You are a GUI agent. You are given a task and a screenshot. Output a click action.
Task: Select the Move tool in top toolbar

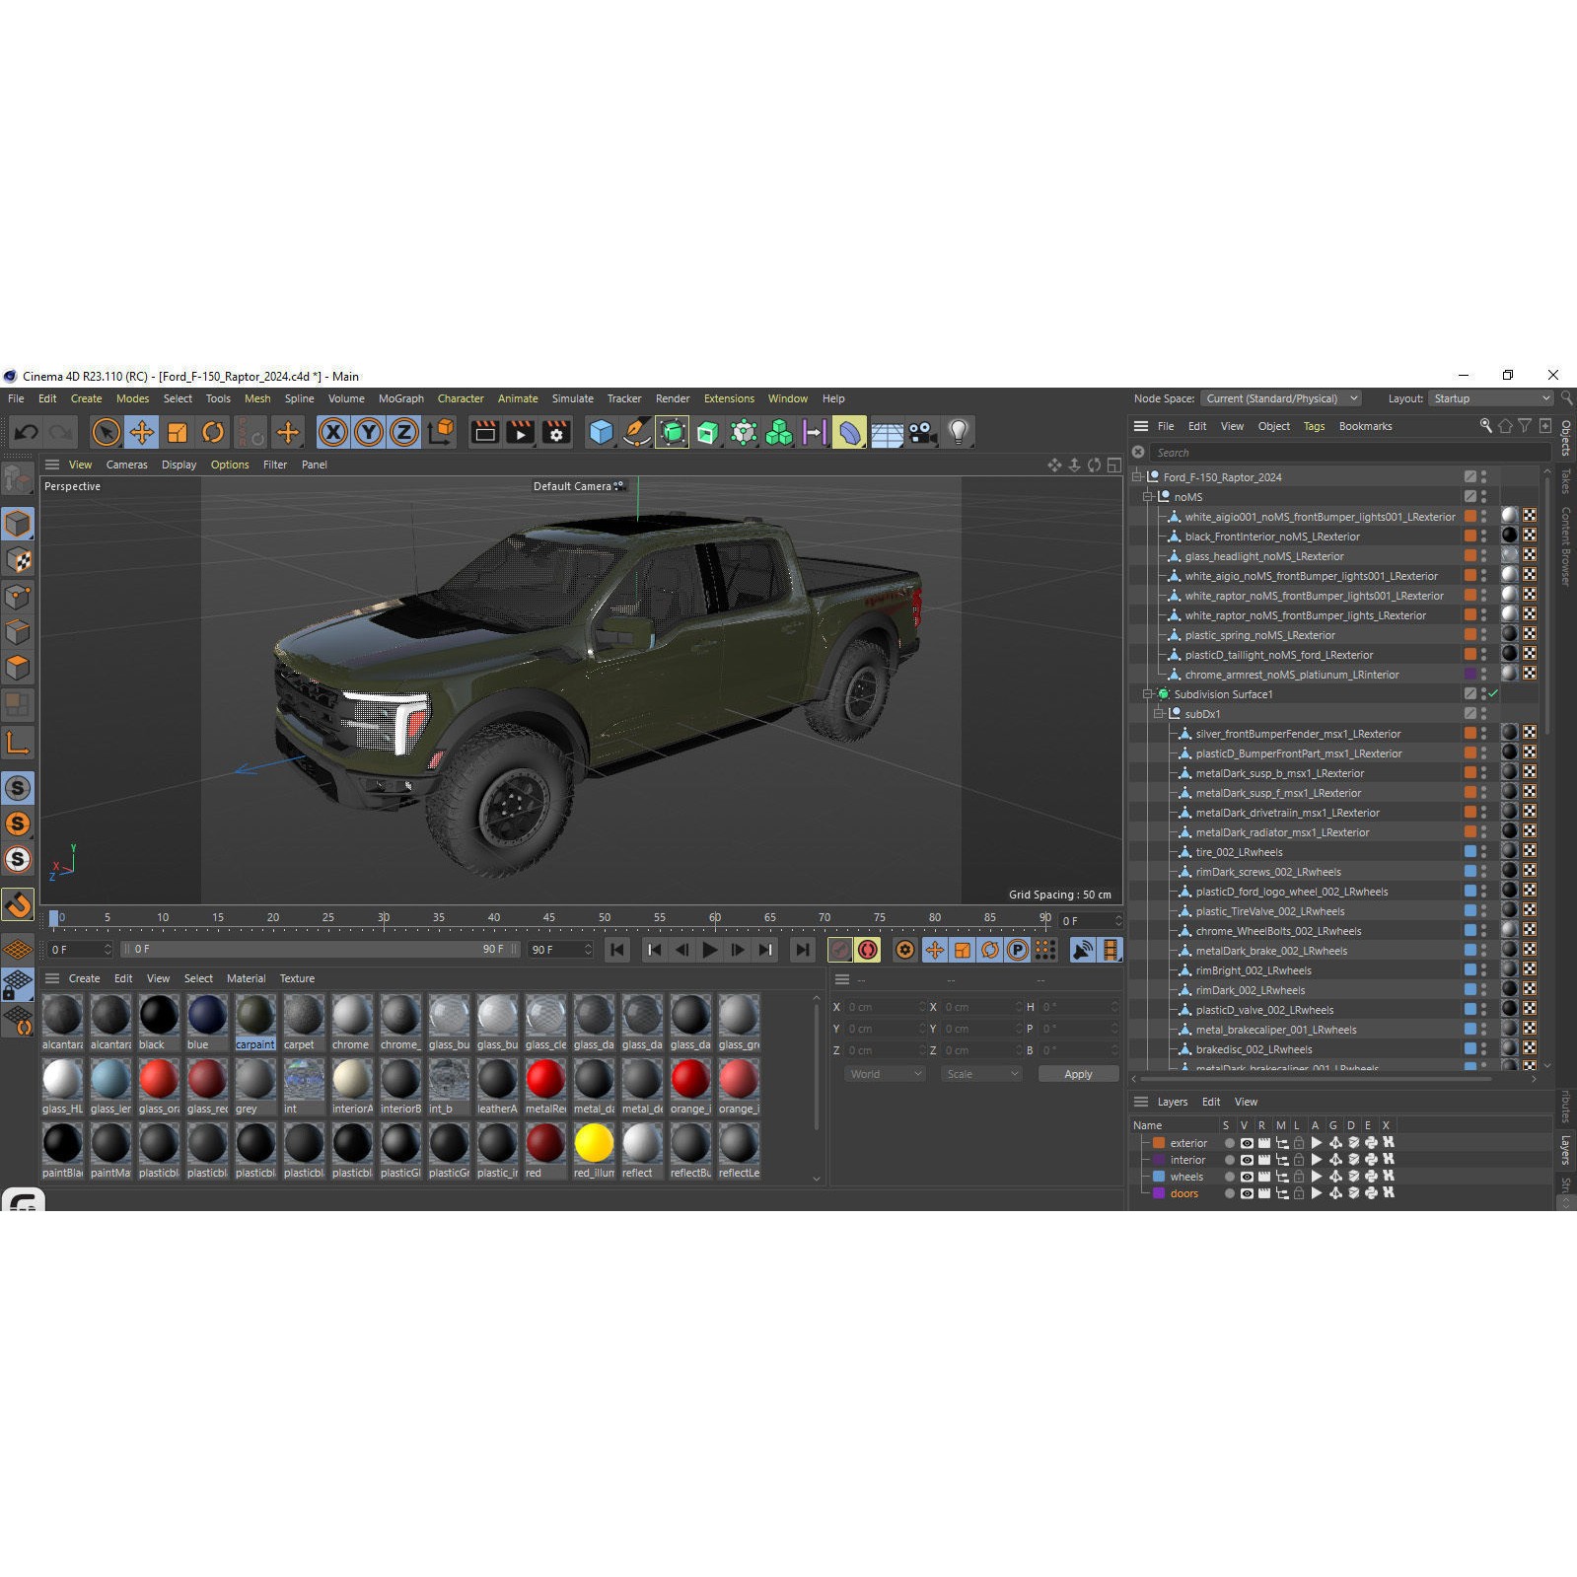(142, 432)
